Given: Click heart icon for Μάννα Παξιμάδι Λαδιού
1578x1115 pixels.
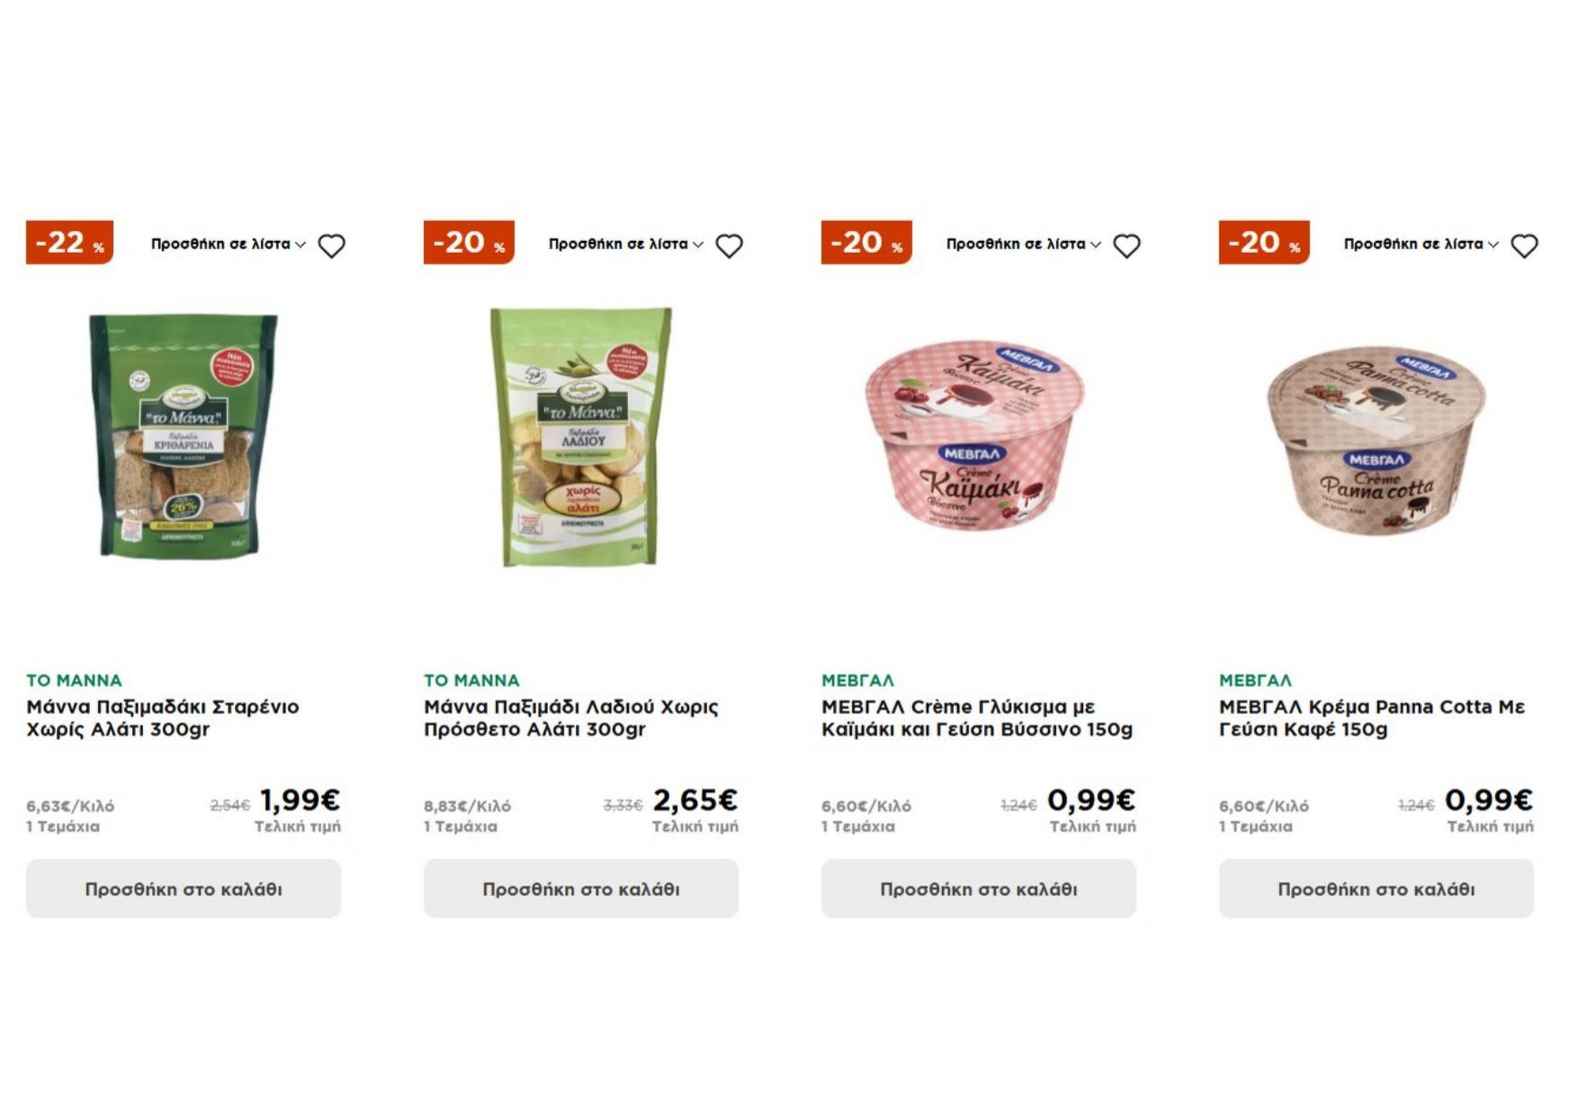Looking at the screenshot, I should click(729, 245).
